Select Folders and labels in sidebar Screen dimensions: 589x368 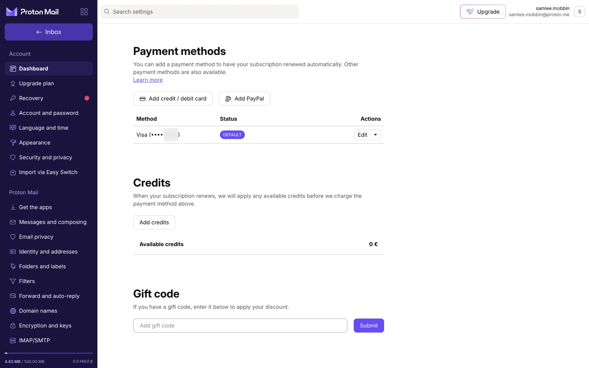coord(42,266)
